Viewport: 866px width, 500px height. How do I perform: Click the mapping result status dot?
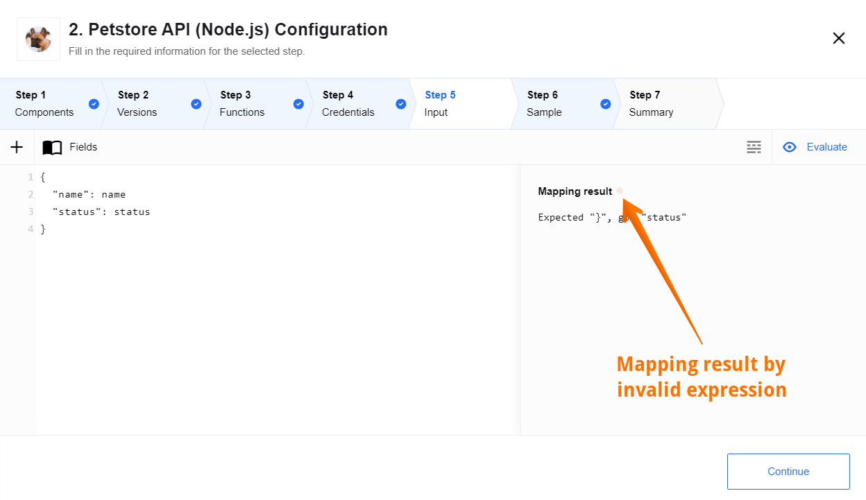click(620, 191)
